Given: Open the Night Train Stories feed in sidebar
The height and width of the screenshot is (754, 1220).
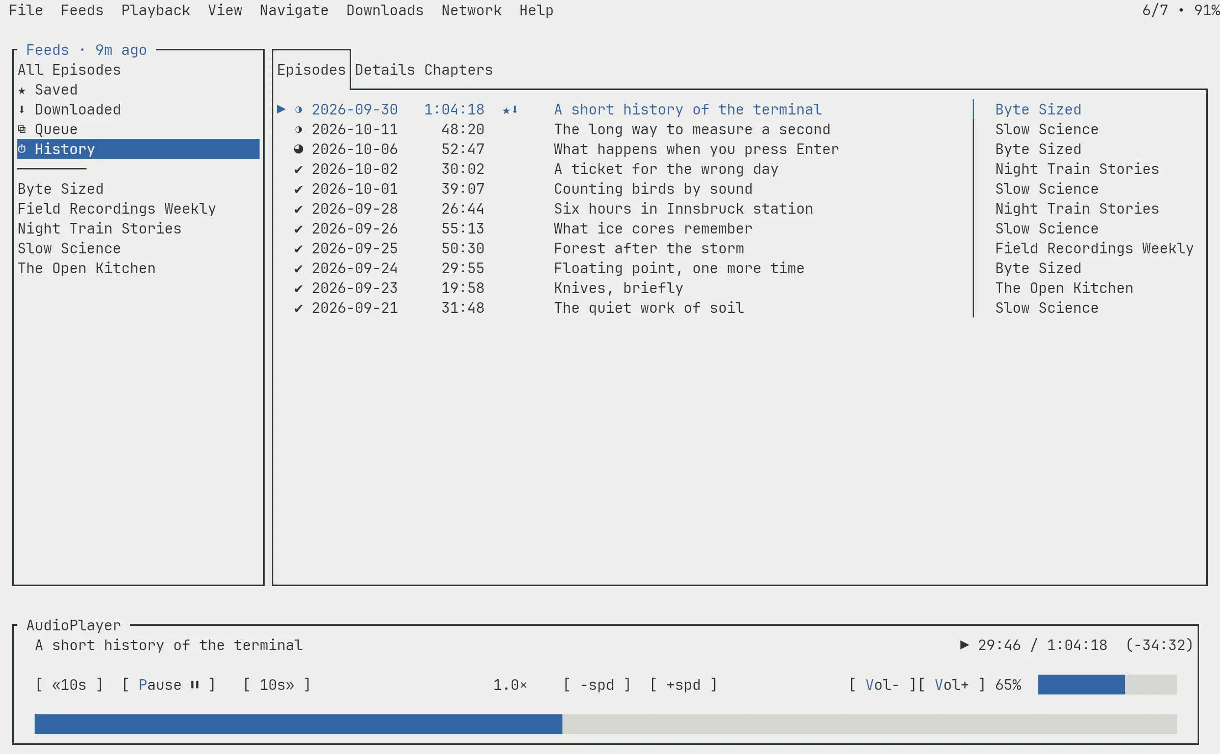Looking at the screenshot, I should (x=138, y=229).
